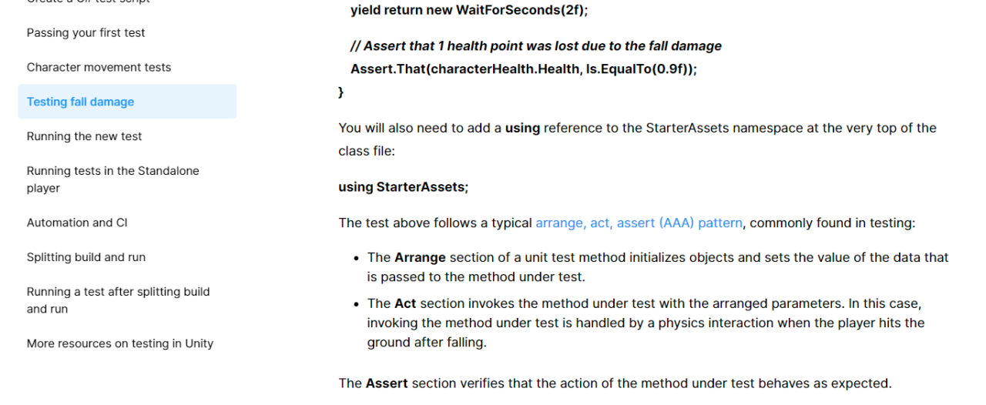Select the highlighted Testing fall damage item

click(80, 102)
